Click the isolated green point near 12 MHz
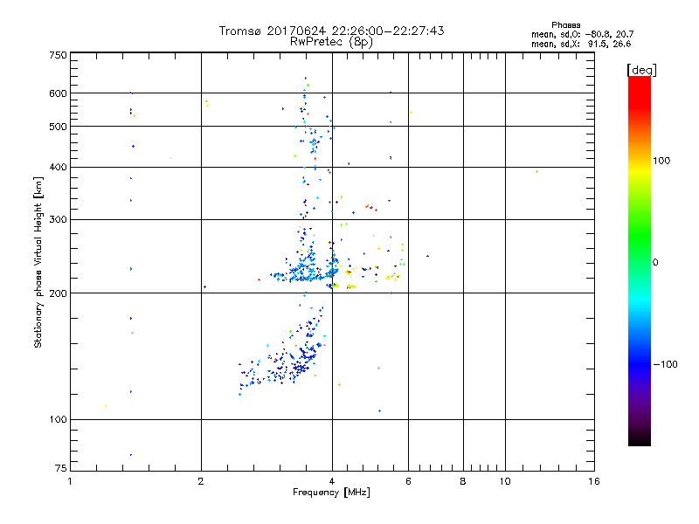The image size is (699, 524). pyautogui.click(x=536, y=171)
